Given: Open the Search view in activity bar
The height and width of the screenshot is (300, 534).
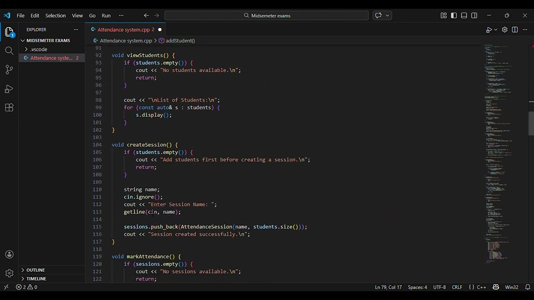Looking at the screenshot, I should pyautogui.click(x=9, y=51).
